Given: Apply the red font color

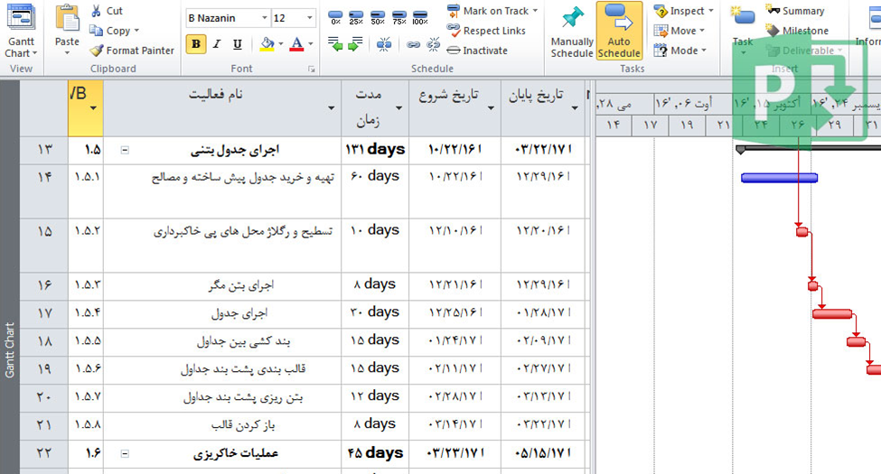Looking at the screenshot, I should coord(296,44).
